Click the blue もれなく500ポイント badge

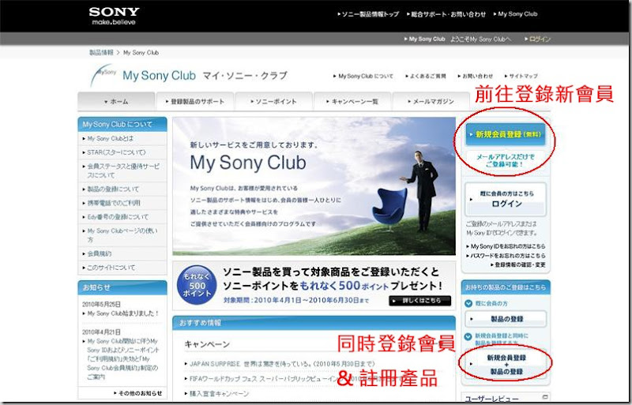[197, 285]
